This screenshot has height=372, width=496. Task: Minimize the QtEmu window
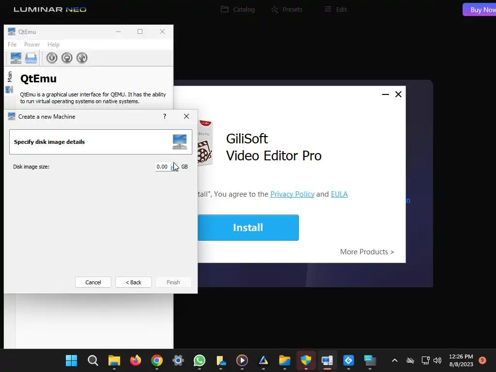(x=118, y=31)
